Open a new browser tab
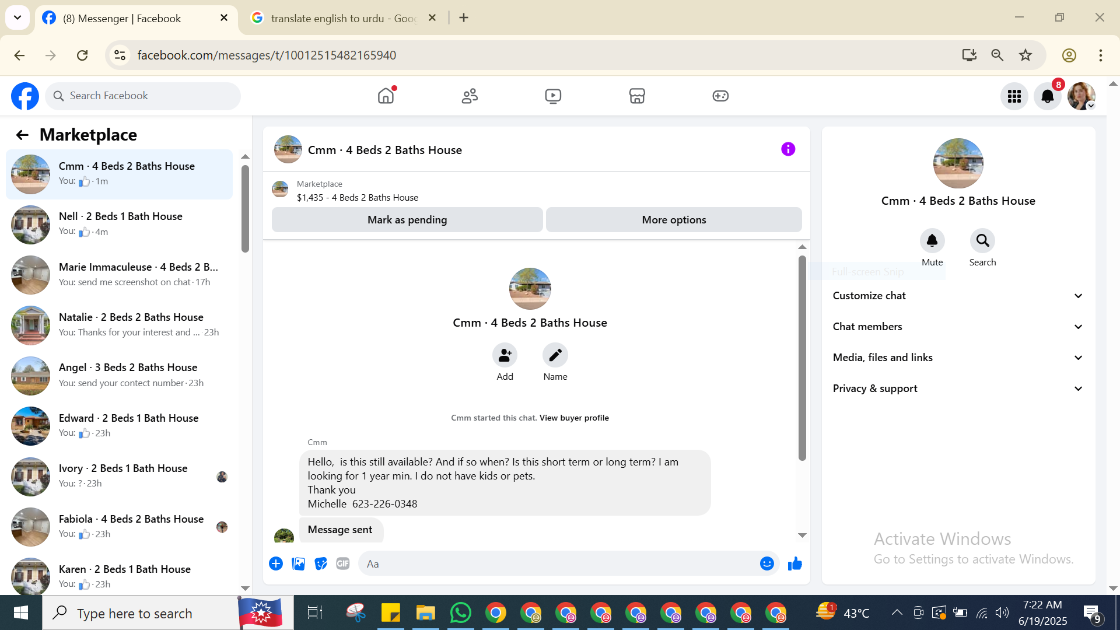This screenshot has width=1120, height=630. [464, 18]
